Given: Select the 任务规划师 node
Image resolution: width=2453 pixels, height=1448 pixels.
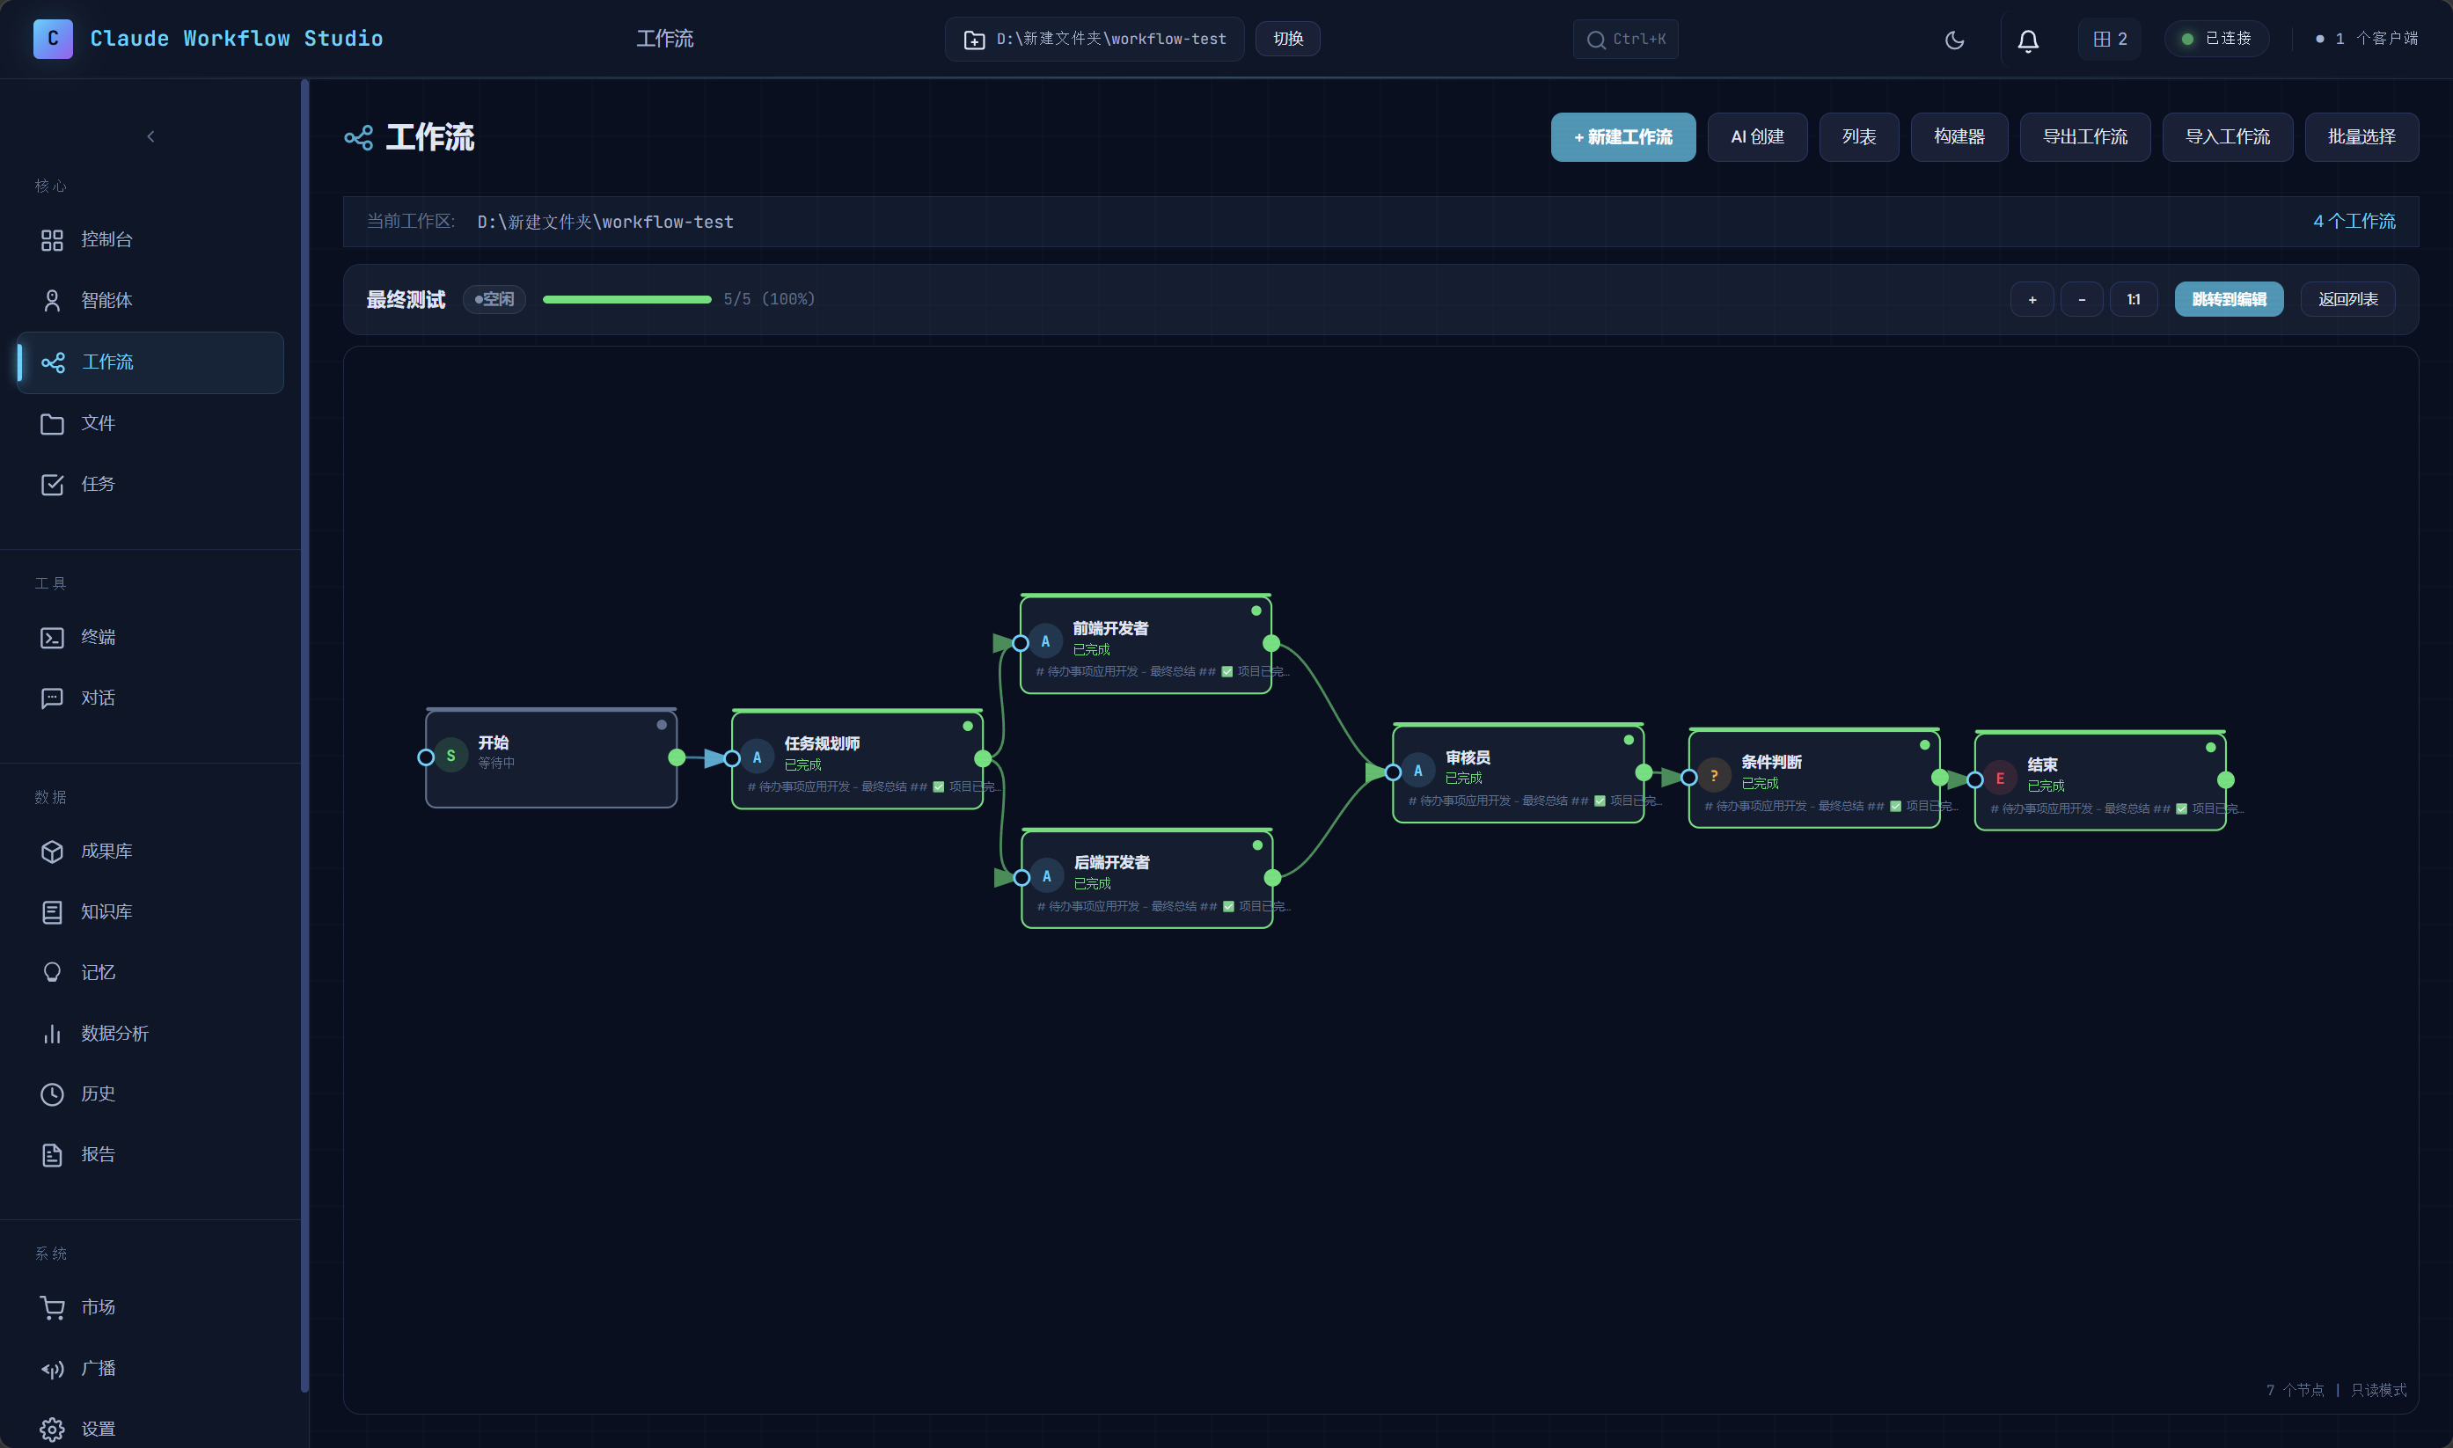Looking at the screenshot, I should pos(858,759).
